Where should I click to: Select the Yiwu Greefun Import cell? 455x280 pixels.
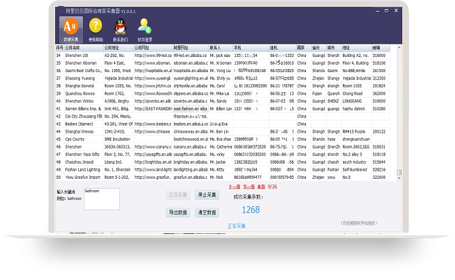[83, 178]
